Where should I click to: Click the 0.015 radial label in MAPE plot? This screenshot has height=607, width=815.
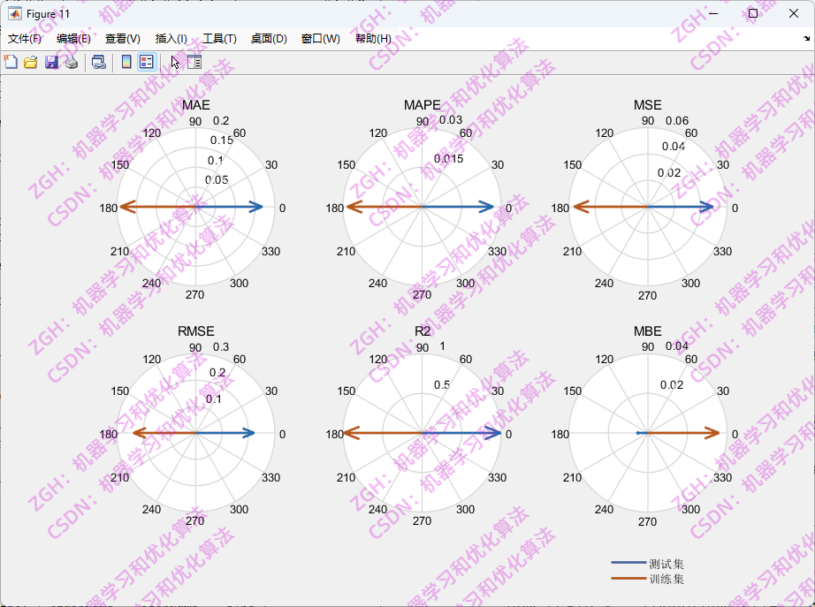pos(448,158)
